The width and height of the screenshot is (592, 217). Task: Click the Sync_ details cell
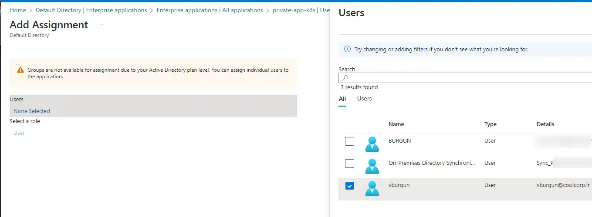[x=545, y=163]
